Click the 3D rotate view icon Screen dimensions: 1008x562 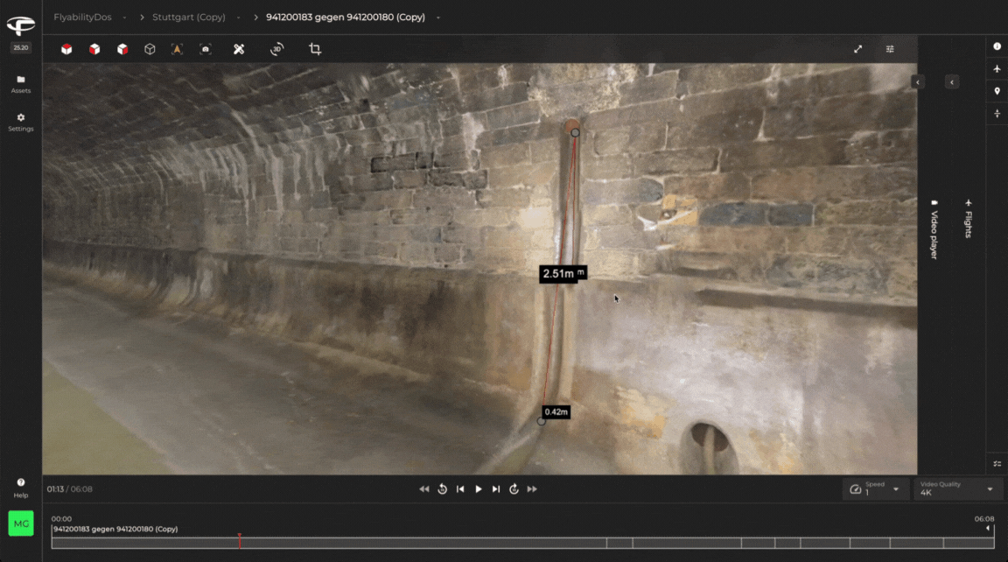tap(276, 49)
